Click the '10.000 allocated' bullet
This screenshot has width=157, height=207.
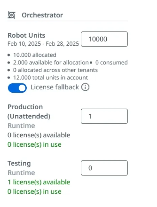(35, 55)
